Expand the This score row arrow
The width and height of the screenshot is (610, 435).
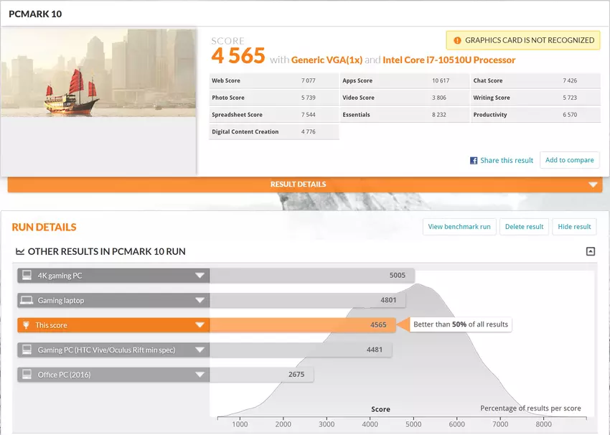coord(200,325)
